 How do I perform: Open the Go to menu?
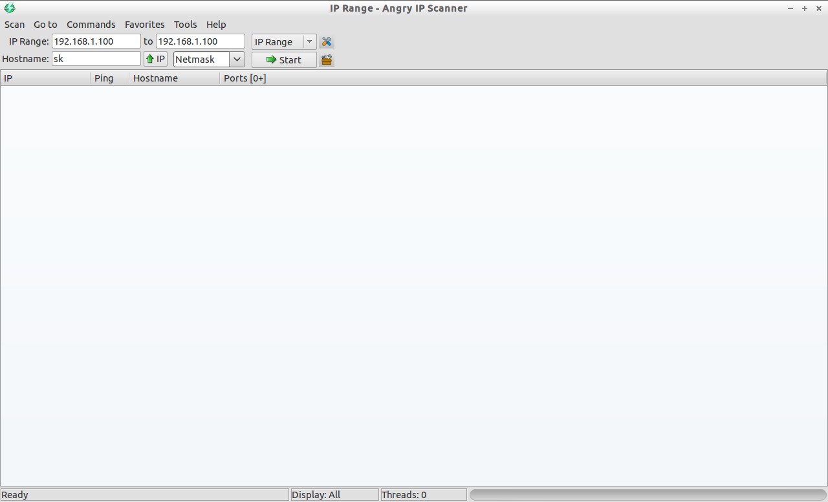tap(45, 25)
